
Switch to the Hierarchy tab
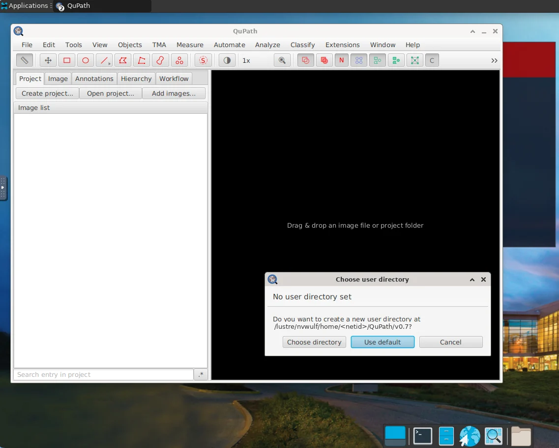pyautogui.click(x=136, y=79)
